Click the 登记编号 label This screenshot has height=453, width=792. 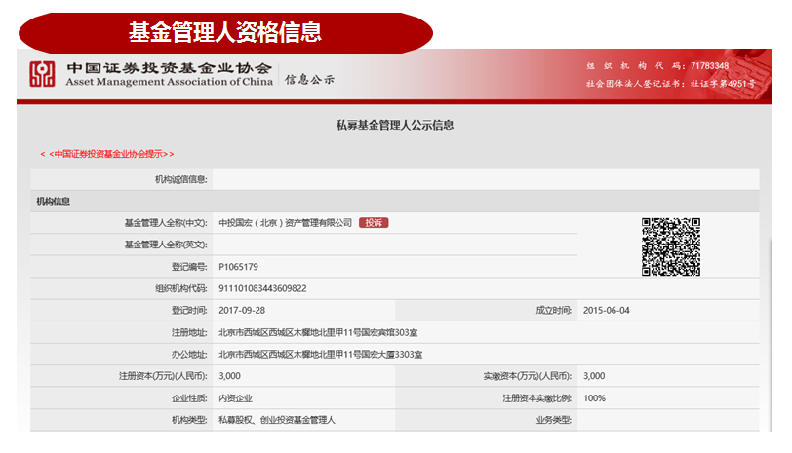(189, 267)
